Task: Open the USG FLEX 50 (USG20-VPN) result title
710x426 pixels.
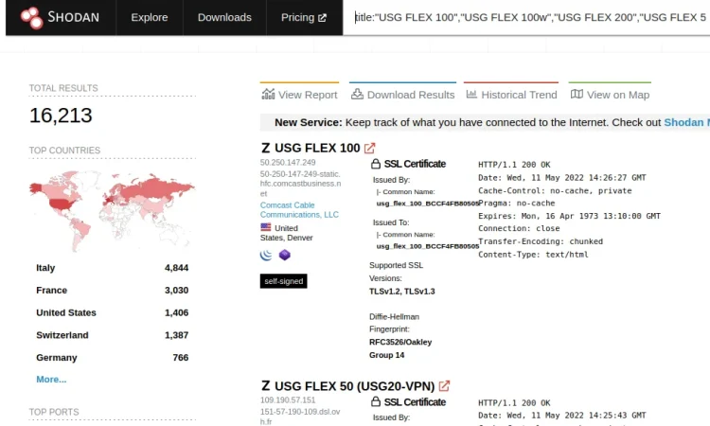Action: [355, 386]
